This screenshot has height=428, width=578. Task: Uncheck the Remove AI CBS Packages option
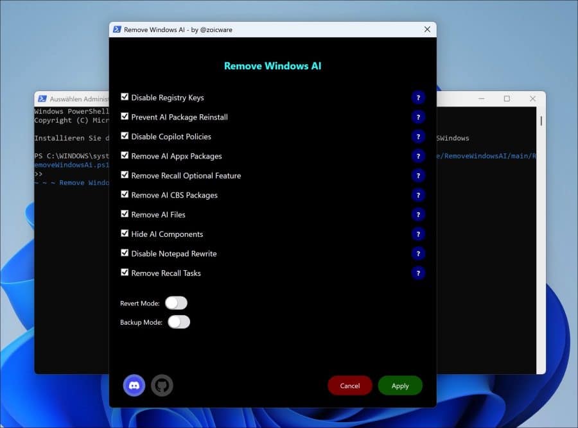125,194
